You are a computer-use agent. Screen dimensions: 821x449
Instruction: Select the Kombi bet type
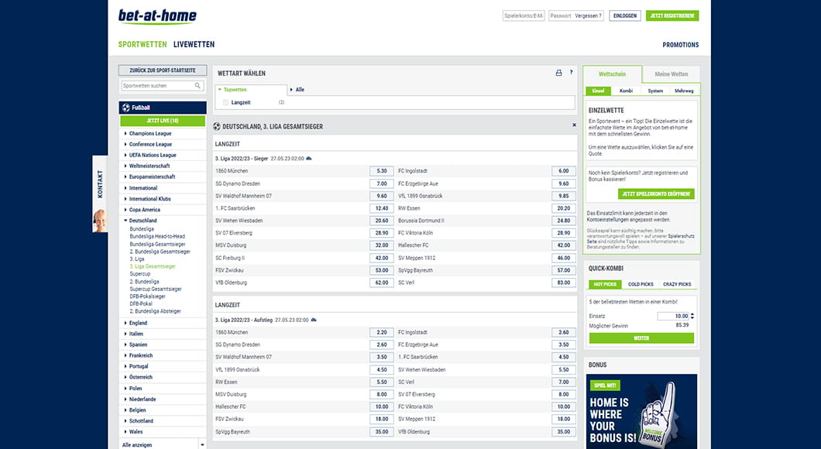click(x=626, y=91)
